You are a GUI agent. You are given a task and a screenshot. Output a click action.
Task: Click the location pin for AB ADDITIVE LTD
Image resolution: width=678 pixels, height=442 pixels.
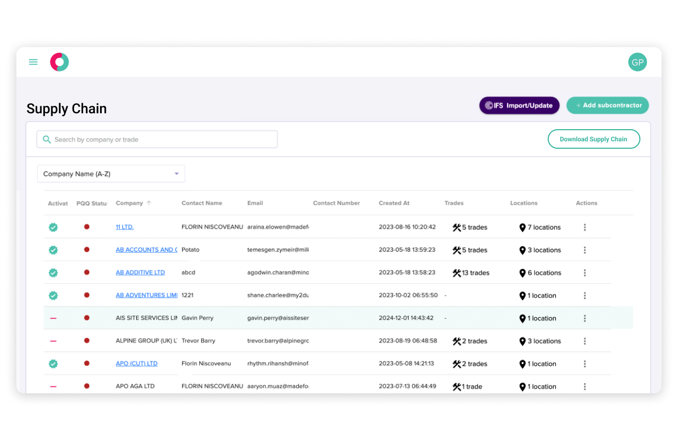click(x=521, y=273)
